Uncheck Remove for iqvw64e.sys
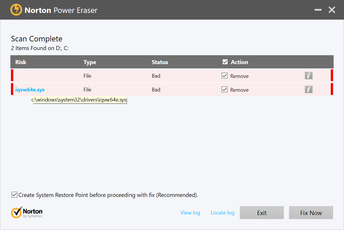This screenshot has width=344, height=230. click(x=225, y=90)
